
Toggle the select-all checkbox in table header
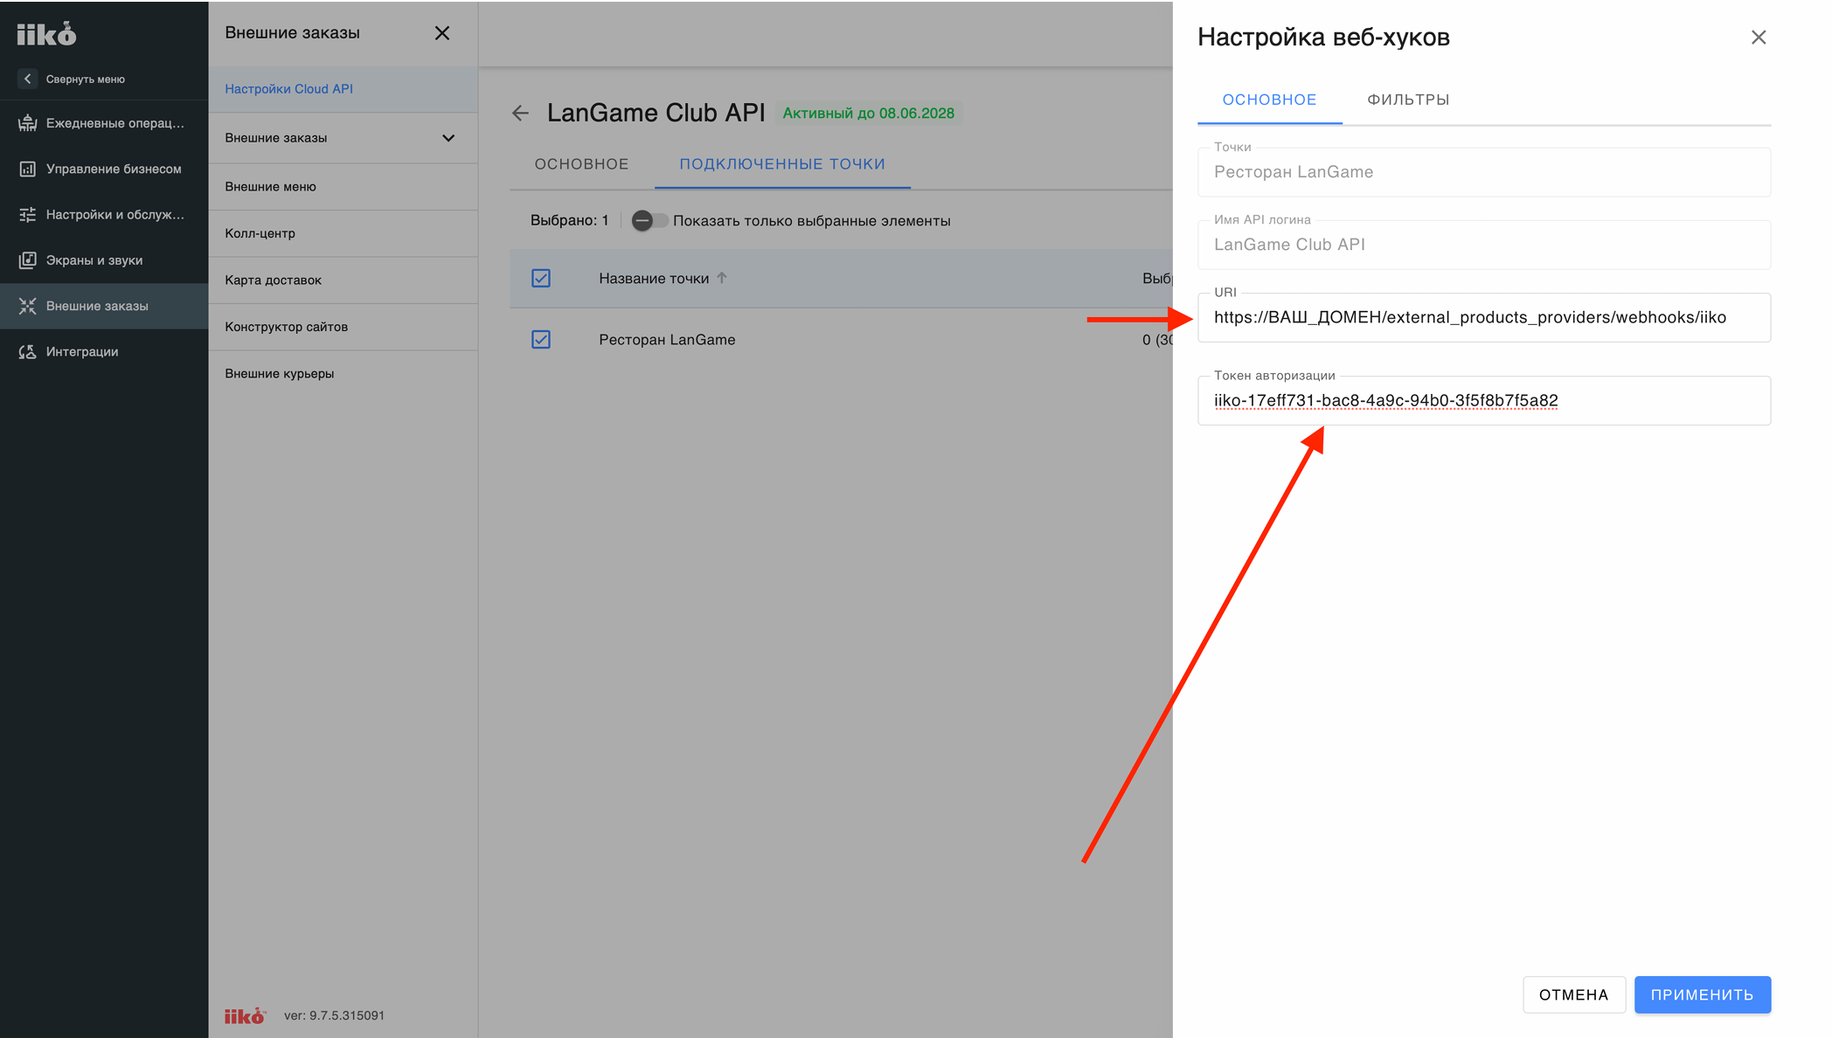pyautogui.click(x=541, y=278)
